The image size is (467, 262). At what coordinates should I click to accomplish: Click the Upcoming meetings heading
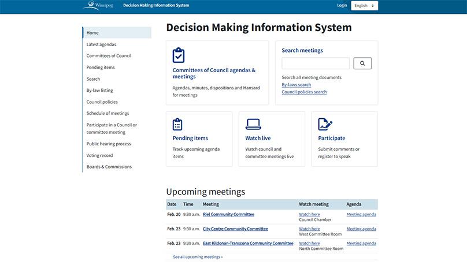coord(206,192)
